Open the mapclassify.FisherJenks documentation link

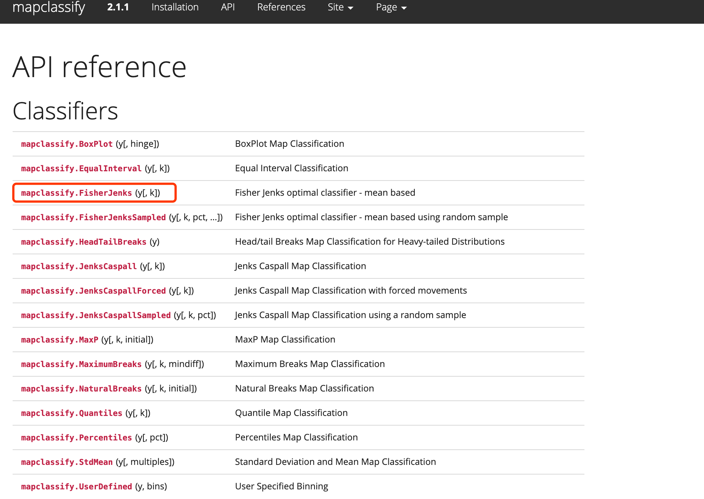coord(76,193)
